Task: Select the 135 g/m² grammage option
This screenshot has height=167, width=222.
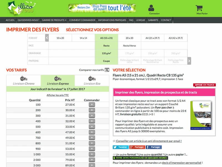Action: tap(107, 53)
